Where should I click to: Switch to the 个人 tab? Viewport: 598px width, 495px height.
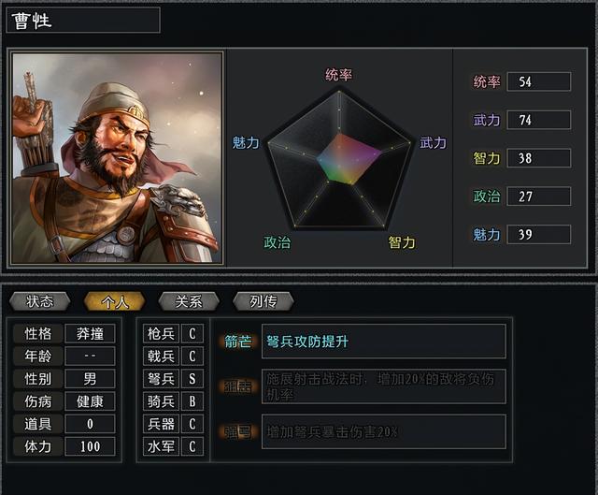tap(114, 301)
